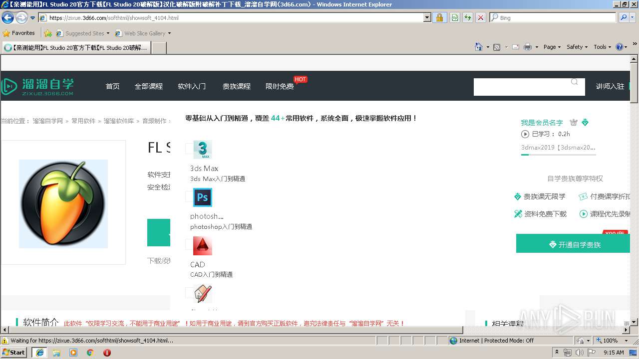Open the zoom level 100% dropdown
This screenshot has width=639, height=359.
(x=626, y=341)
